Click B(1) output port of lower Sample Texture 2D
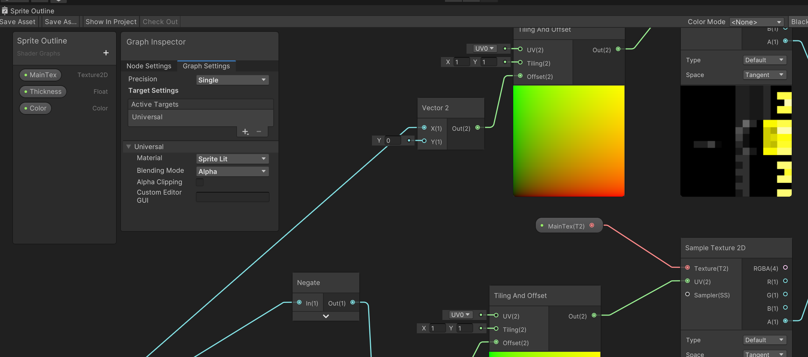The image size is (808, 357). [785, 307]
